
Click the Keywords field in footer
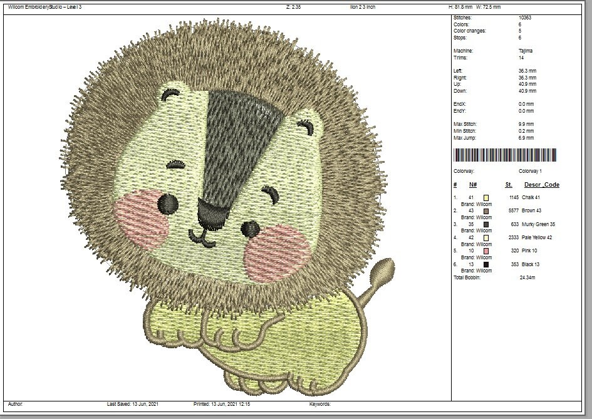[319, 404]
